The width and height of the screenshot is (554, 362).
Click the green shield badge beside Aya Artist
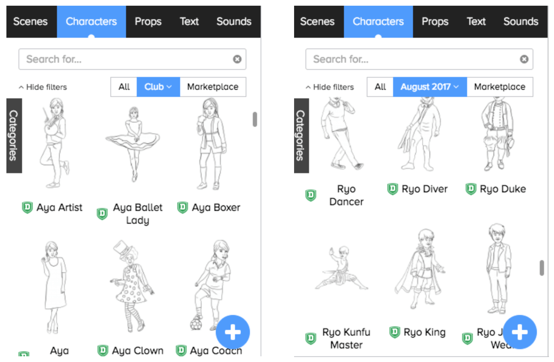tap(27, 207)
